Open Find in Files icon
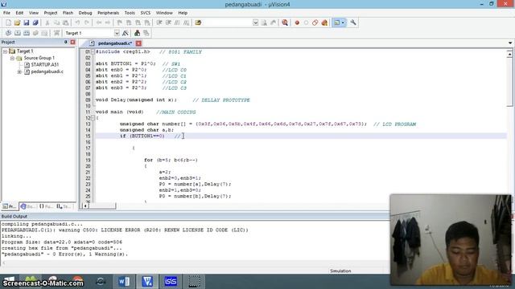The height and width of the screenshot is (289, 515). pyautogui.click(x=198, y=22)
